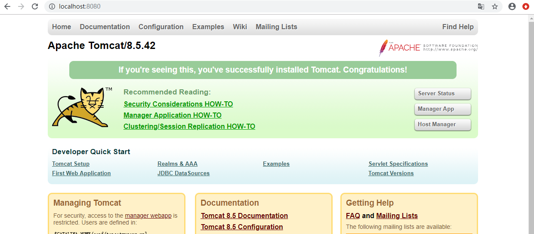Click the scrollbar up arrow
Image resolution: width=534 pixels, height=234 pixels.
click(531, 18)
